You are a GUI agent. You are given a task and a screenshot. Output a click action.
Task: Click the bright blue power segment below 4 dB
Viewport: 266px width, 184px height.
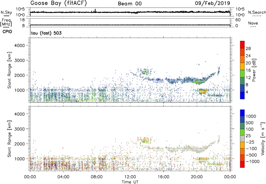[x=242, y=95]
